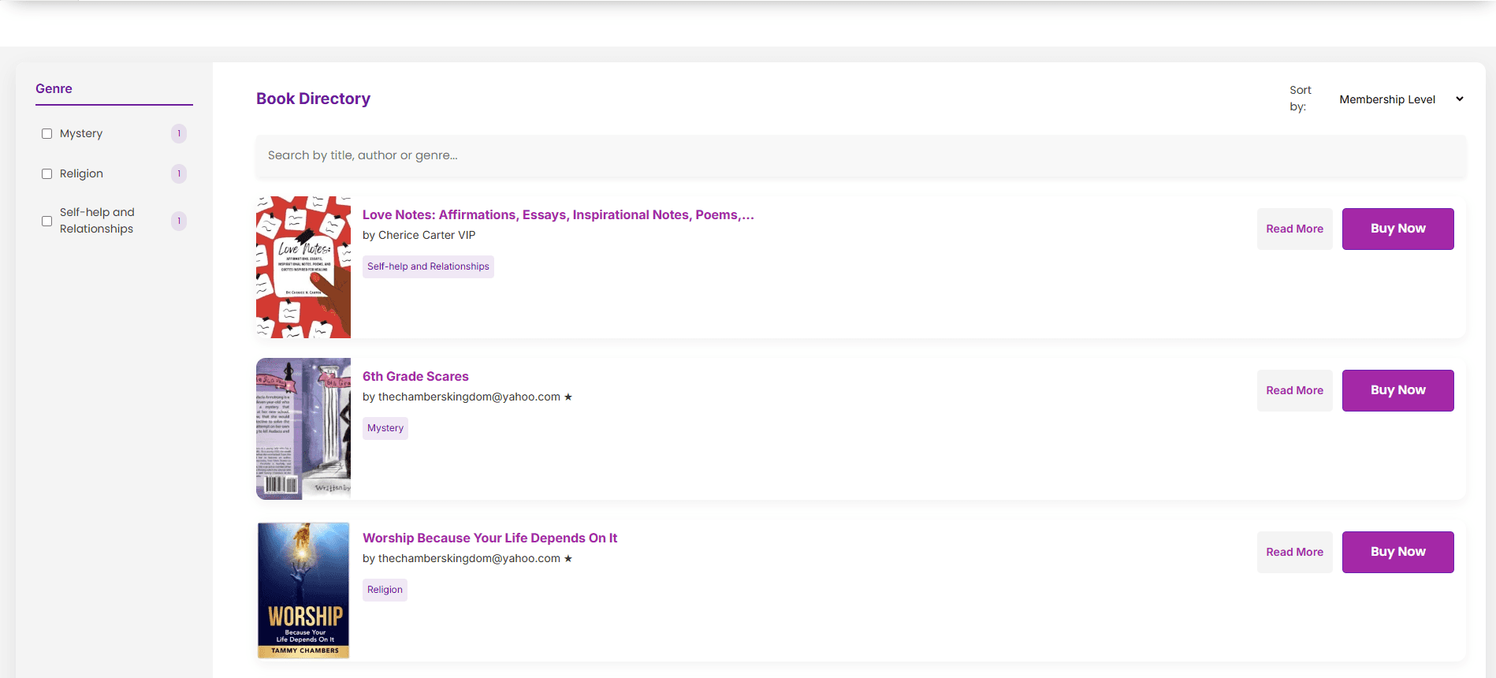This screenshot has width=1496, height=678.
Task: Click the Love Notes book title link
Action: click(558, 215)
